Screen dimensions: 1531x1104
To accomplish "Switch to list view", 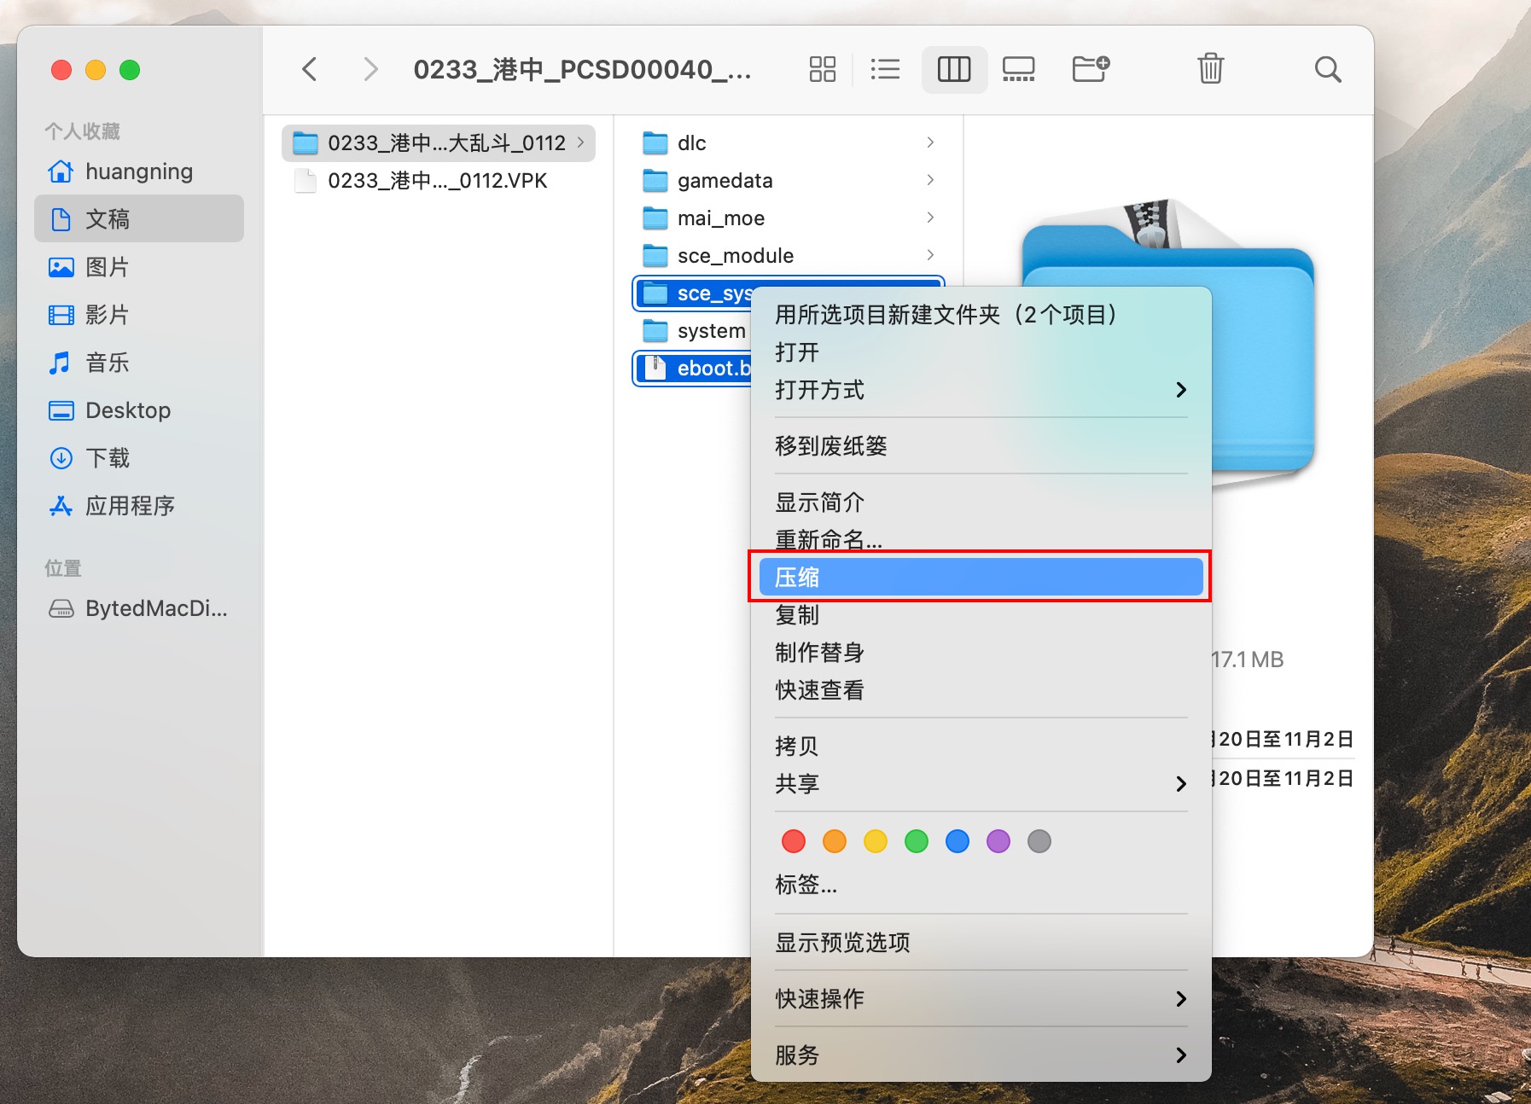I will pyautogui.click(x=885, y=69).
